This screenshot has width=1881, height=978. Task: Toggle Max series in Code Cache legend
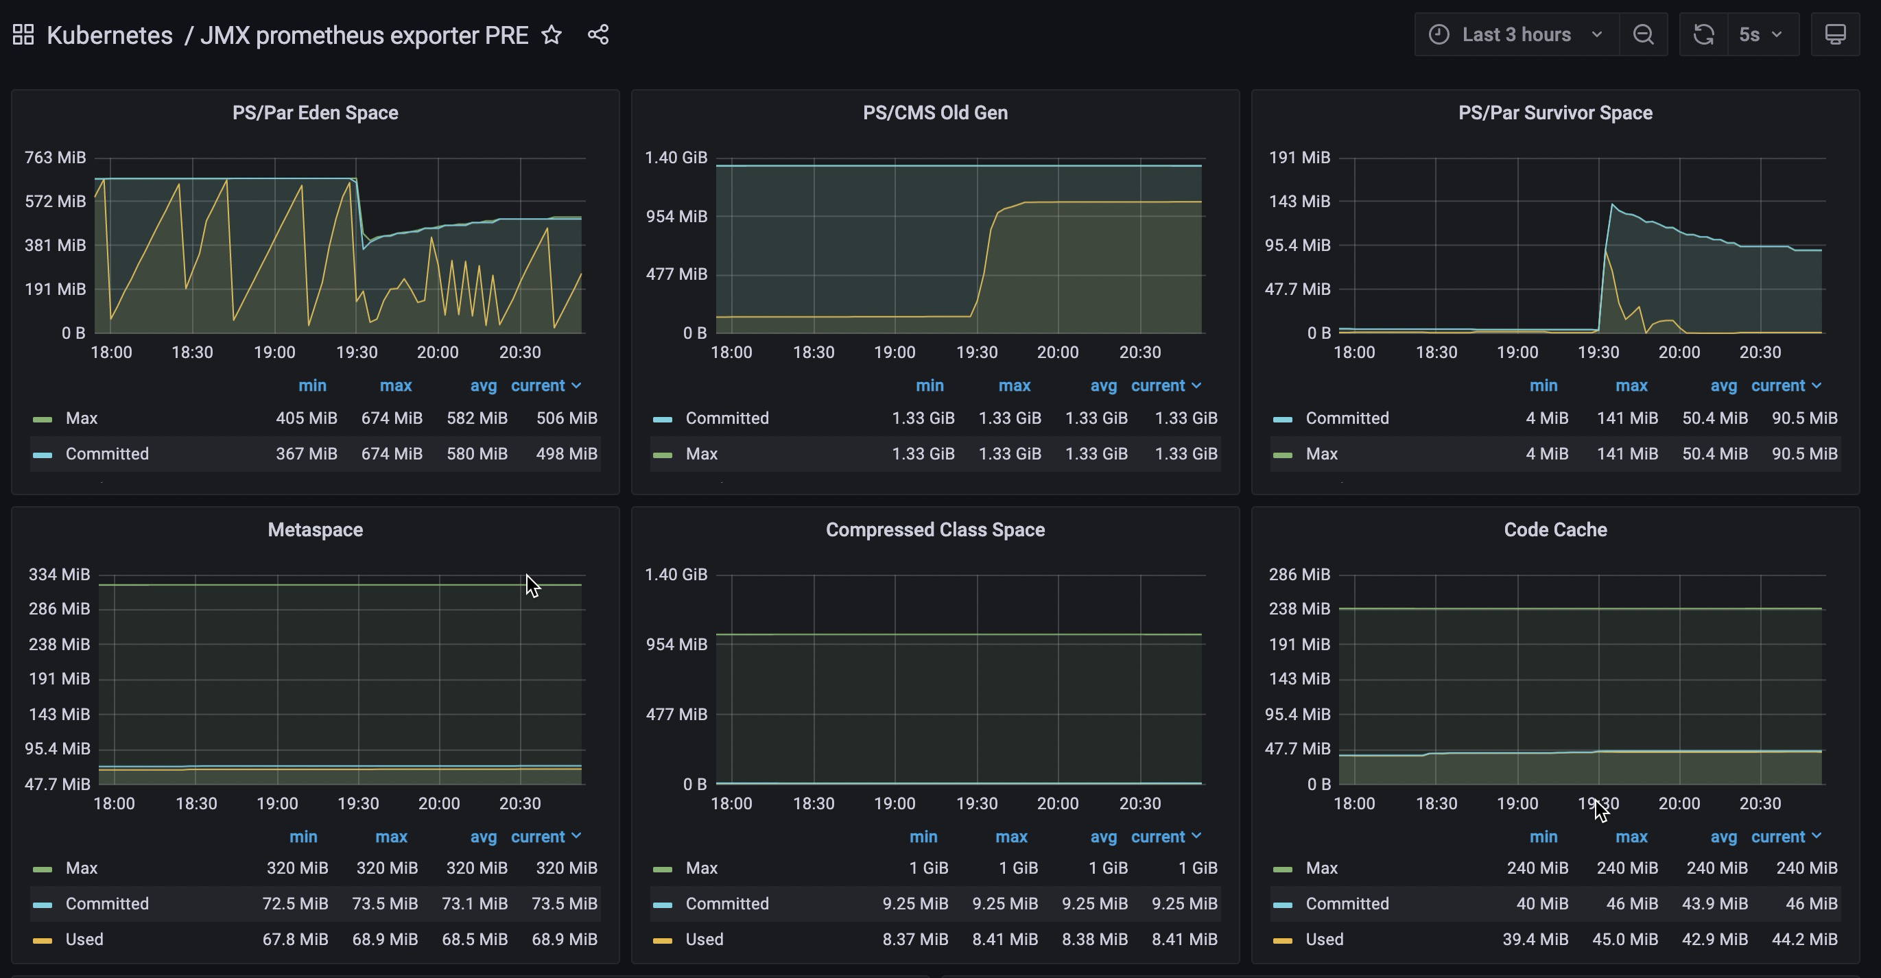[x=1321, y=868]
